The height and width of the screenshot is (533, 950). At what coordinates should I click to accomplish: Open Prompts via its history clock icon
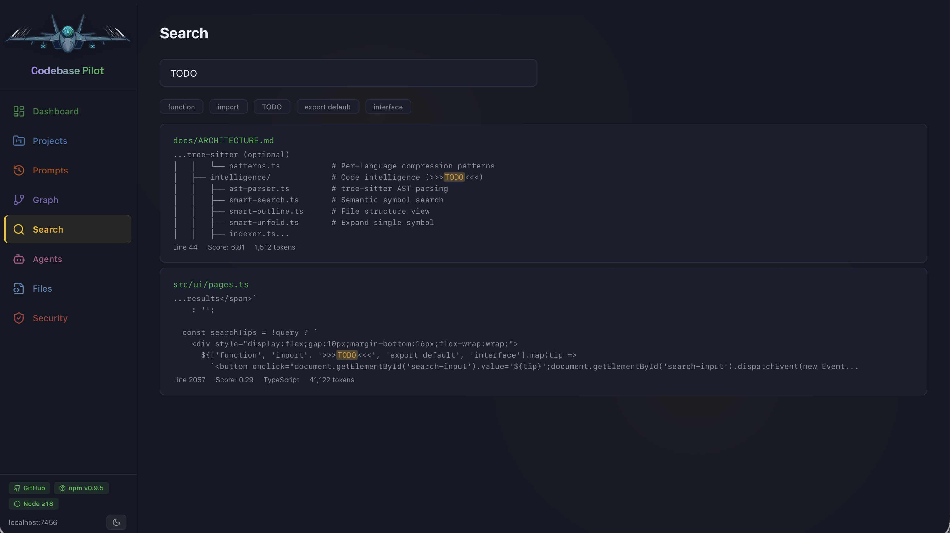(x=19, y=170)
